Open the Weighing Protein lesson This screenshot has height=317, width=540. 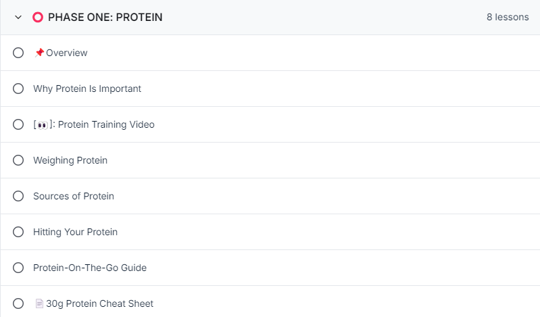70,160
